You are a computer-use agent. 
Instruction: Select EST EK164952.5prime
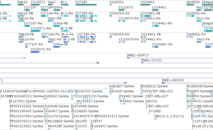pyautogui.click(x=104, y=126)
